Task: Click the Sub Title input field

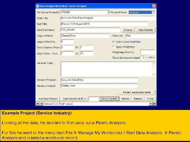Action: click(x=104, y=24)
